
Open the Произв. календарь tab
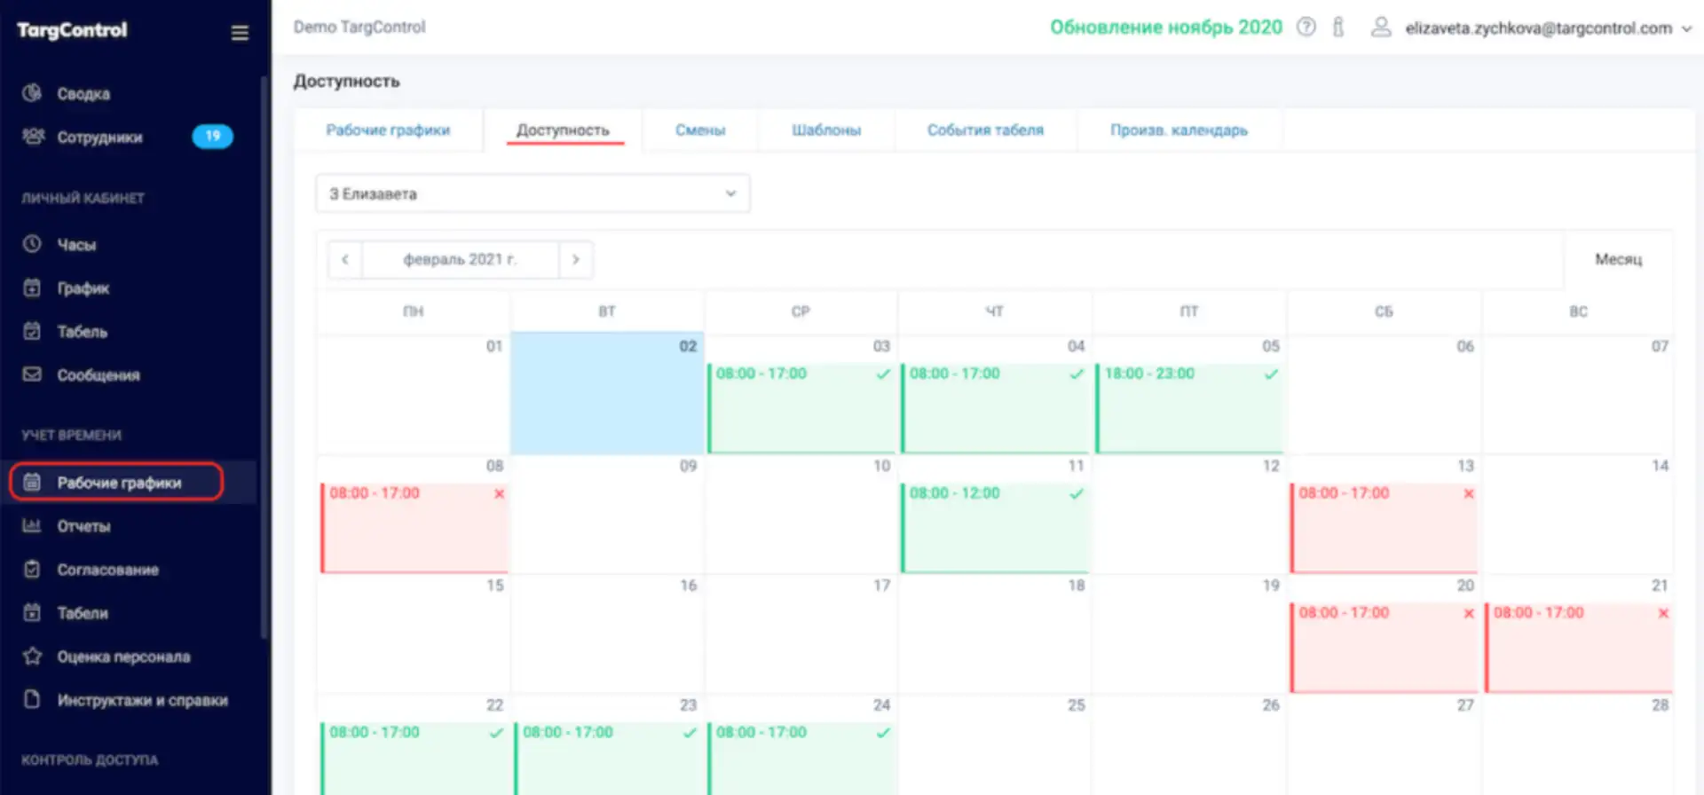point(1179,130)
